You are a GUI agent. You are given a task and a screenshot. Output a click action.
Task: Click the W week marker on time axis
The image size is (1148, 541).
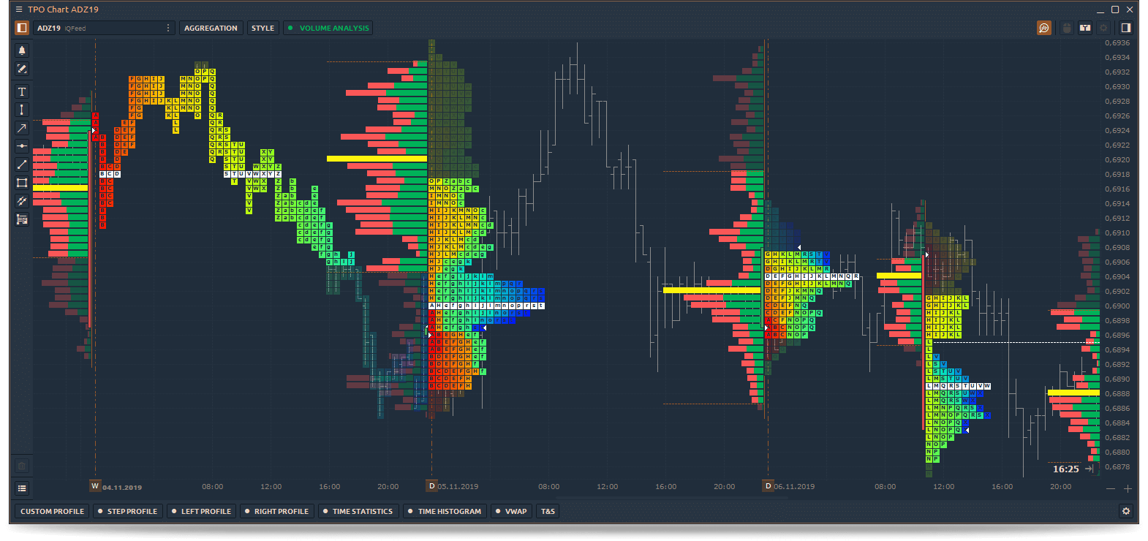(x=95, y=486)
